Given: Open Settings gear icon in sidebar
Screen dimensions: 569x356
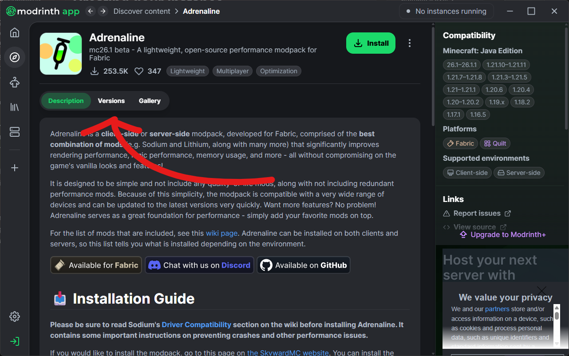Looking at the screenshot, I should pyautogui.click(x=15, y=316).
